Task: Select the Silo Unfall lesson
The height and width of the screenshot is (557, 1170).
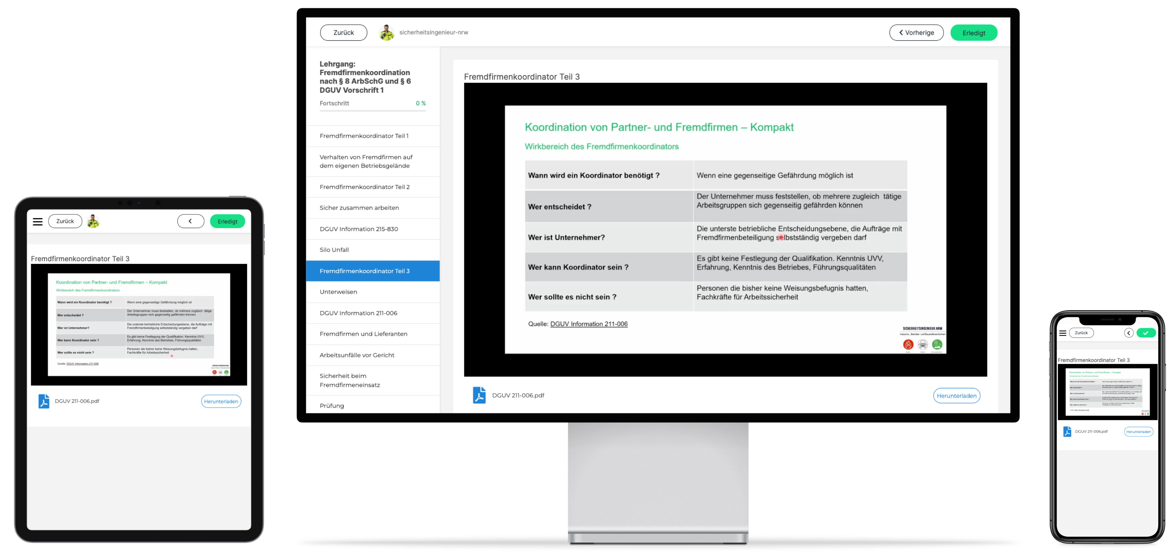Action: pyautogui.click(x=372, y=250)
